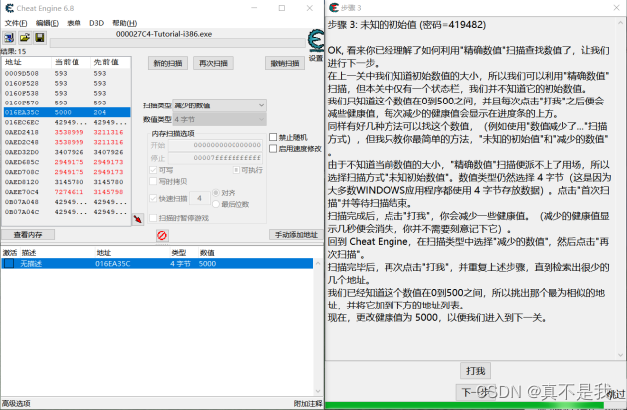The height and width of the screenshot is (410, 627).
Task: Click the 数值 column header in address table
Action: (x=207, y=252)
